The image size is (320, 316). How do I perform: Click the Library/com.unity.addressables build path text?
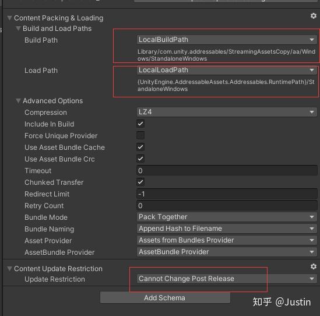[226, 55]
